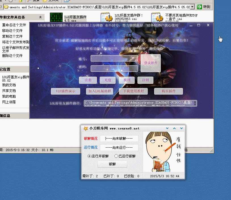Click the 转到 go button label
The image size is (231, 200).
tap(207, 7)
